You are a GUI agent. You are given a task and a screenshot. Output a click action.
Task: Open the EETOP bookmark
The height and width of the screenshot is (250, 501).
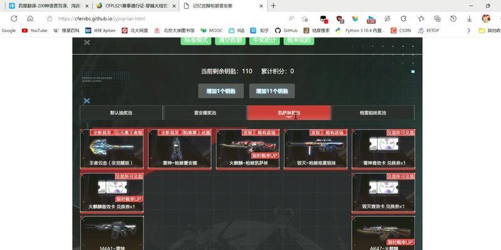point(429,31)
